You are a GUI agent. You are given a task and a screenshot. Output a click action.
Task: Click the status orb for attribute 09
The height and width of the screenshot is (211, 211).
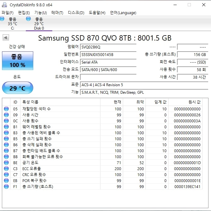[x=6, y=115]
